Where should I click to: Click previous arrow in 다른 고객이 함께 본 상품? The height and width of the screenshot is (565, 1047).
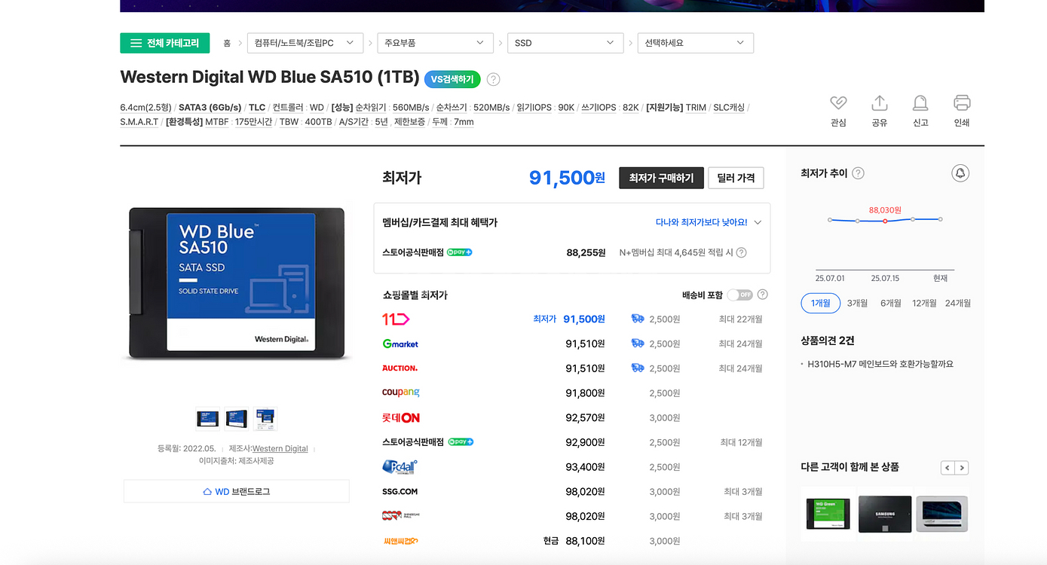tap(948, 468)
